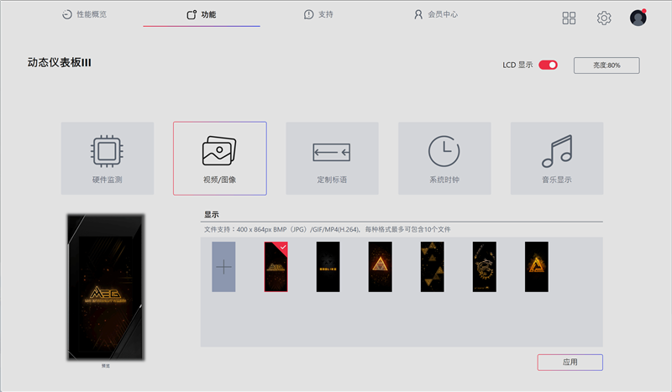Click the user avatar icon

click(x=638, y=18)
